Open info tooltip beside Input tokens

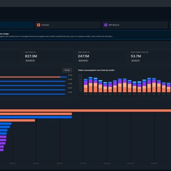34,52
